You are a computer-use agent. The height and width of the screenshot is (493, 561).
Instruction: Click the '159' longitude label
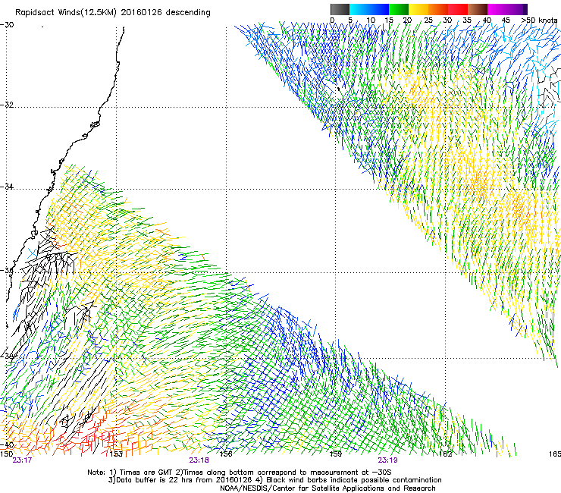(x=336, y=454)
